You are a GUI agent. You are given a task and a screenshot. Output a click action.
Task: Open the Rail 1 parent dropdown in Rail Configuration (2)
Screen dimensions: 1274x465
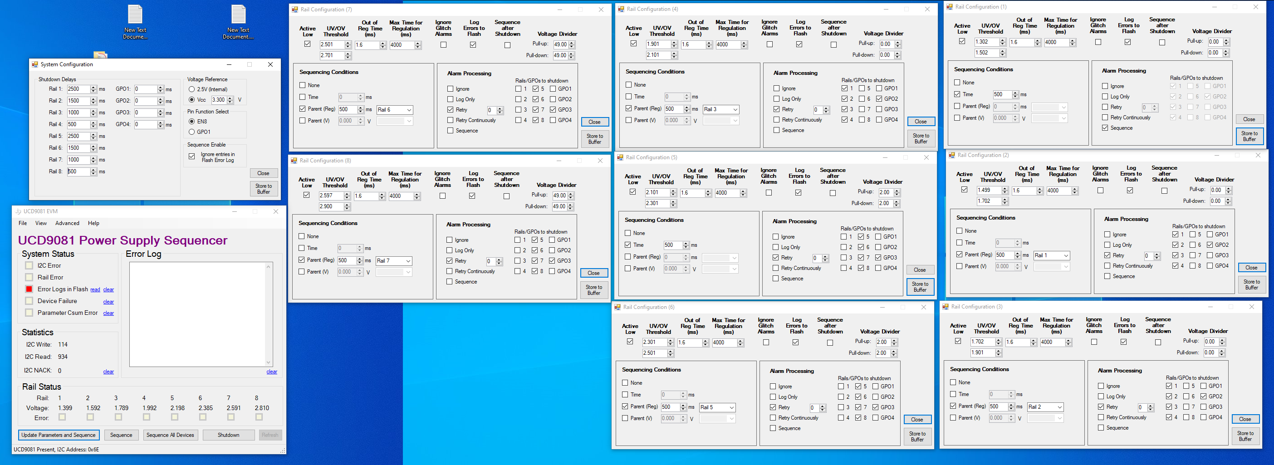(1052, 256)
